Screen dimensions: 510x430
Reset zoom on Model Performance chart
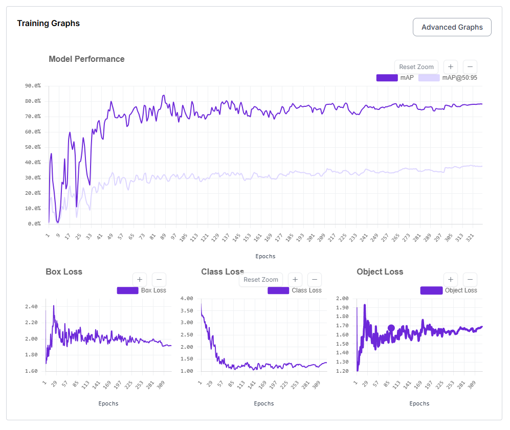(x=416, y=67)
